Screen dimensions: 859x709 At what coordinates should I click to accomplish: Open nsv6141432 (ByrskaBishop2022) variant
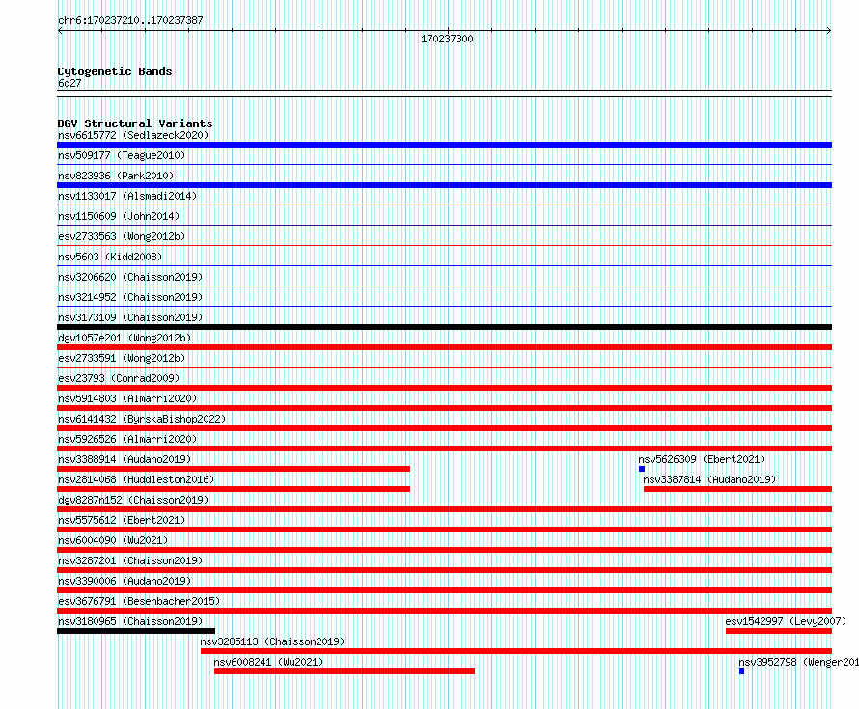click(x=142, y=419)
